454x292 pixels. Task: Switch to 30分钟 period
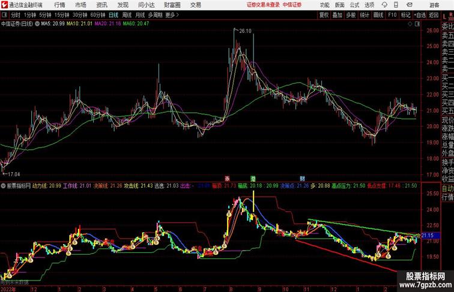[80, 15]
